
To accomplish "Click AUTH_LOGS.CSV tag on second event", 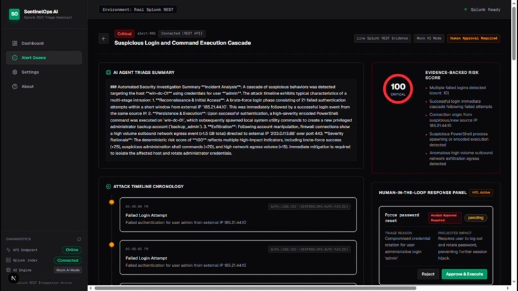I will pyautogui.click(x=309, y=249).
